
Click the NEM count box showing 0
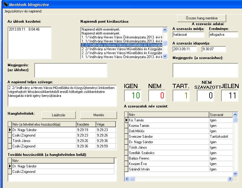(x=157, y=96)
